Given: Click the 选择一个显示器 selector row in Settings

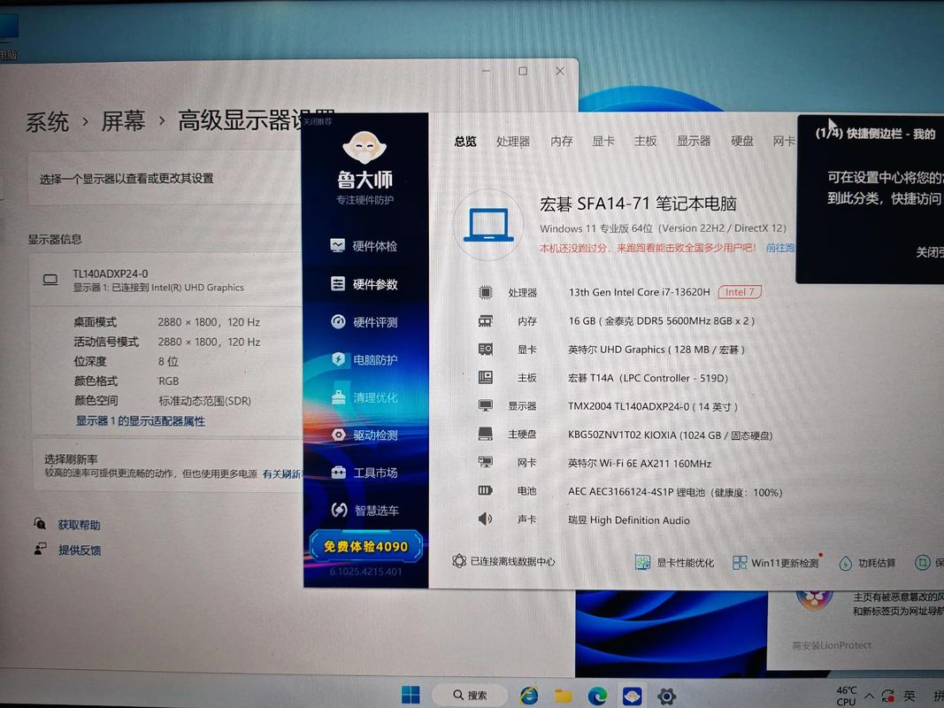Looking at the screenshot, I should click(x=165, y=178).
